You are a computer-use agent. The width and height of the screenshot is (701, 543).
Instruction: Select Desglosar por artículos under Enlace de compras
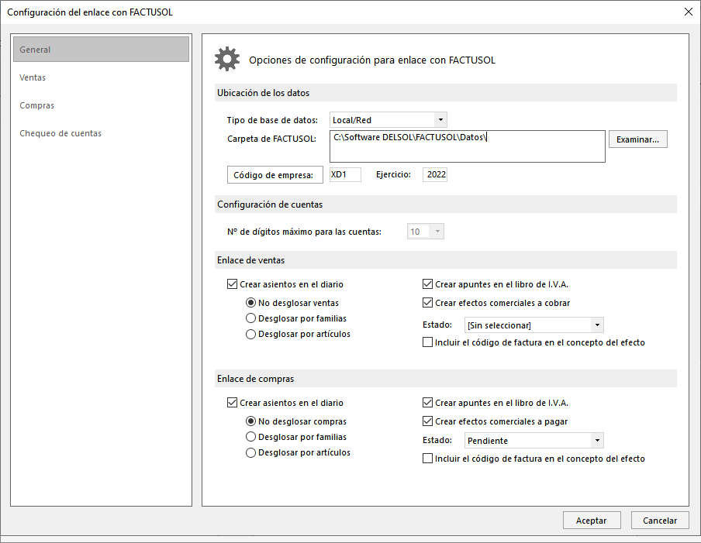pos(250,452)
